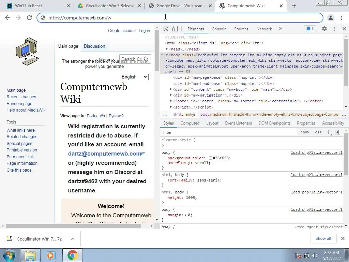Open Recent changes sidebar link

pos(21,97)
